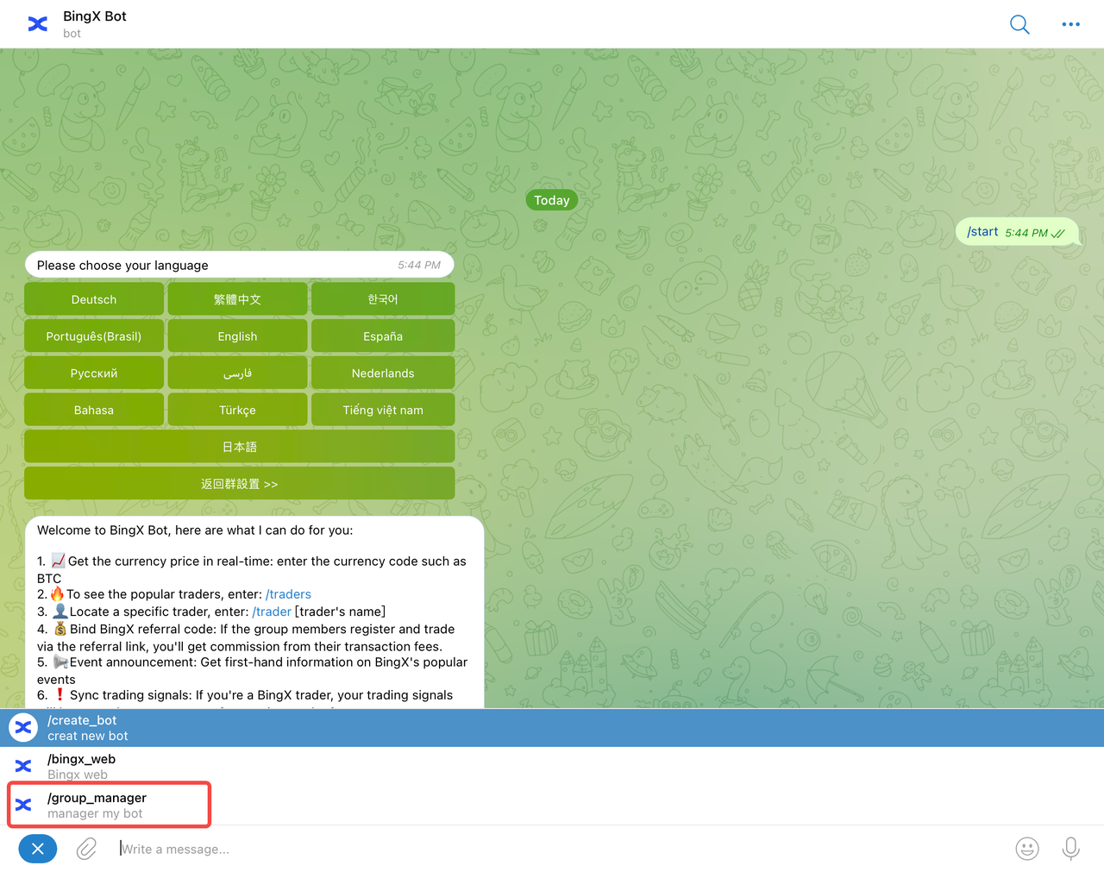Click the /traders command link

click(x=288, y=594)
